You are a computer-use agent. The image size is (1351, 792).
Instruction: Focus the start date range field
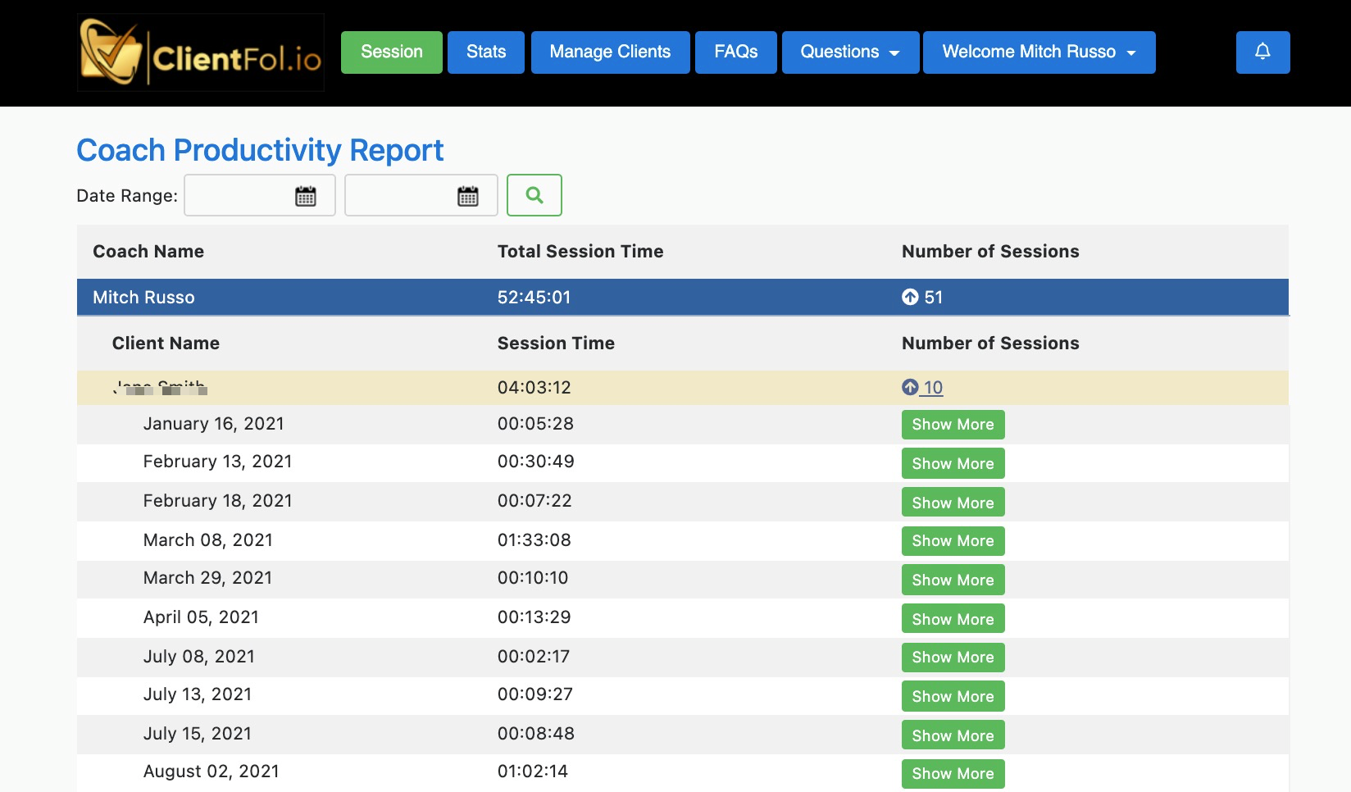coord(260,195)
